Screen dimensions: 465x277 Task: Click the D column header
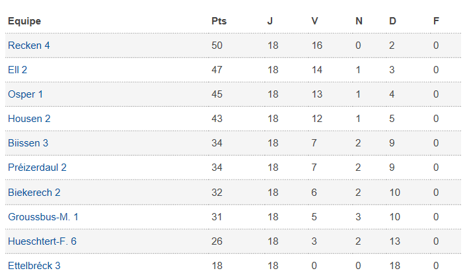point(392,21)
